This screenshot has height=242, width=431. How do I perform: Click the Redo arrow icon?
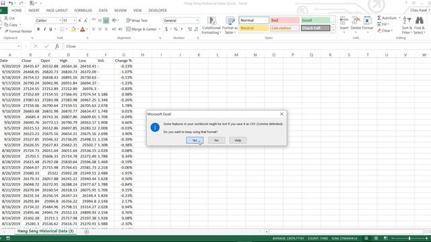click(x=21, y=3)
